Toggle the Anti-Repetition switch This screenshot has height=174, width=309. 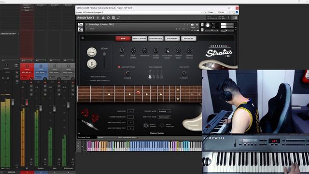tap(119, 67)
